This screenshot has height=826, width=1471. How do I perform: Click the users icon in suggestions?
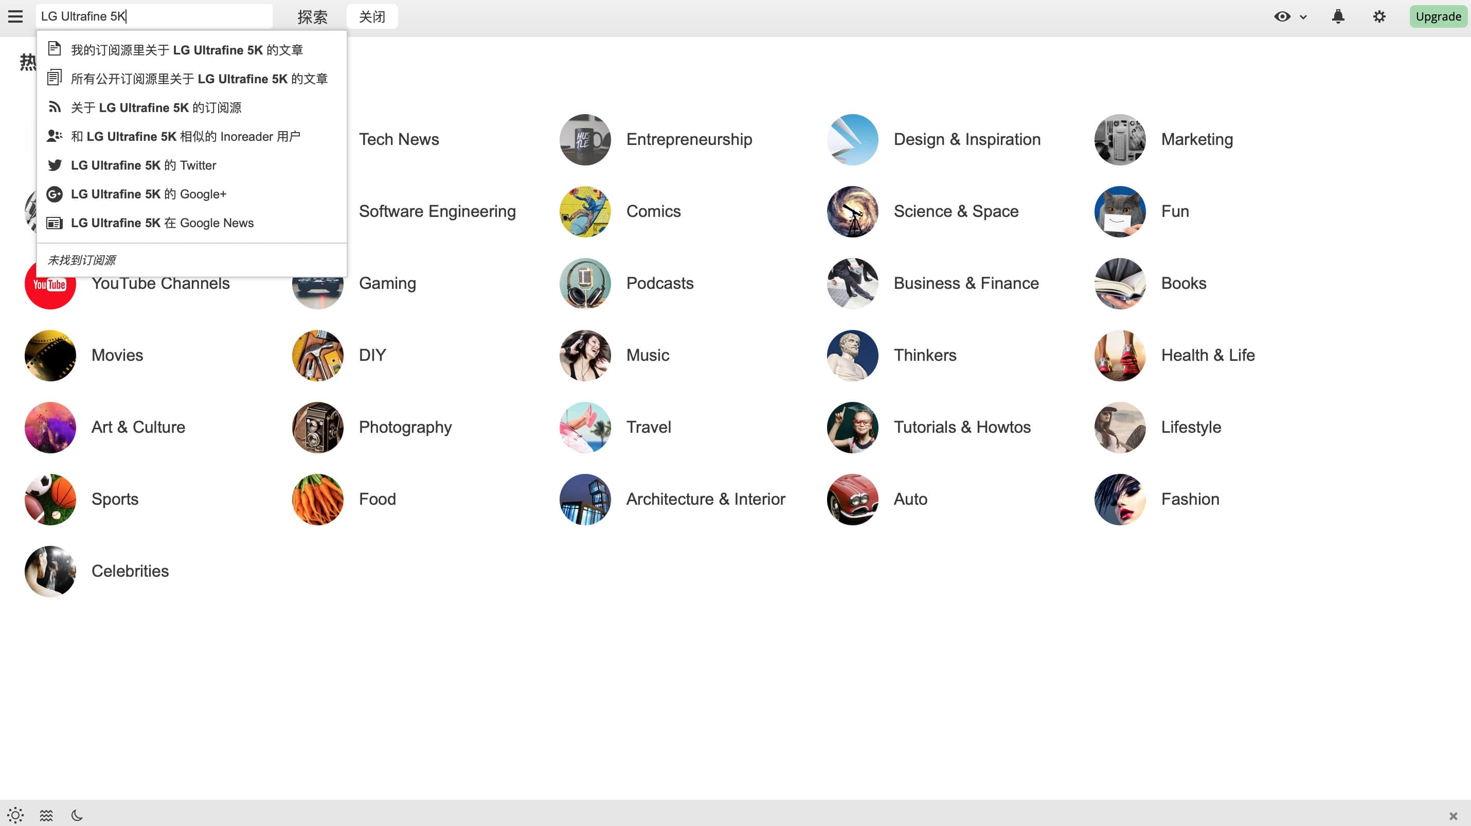point(55,136)
